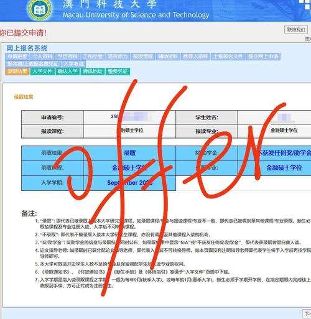This screenshot has height=319, width=311.
Task: Open the 上载报名文件 tab
Action: 228,57
